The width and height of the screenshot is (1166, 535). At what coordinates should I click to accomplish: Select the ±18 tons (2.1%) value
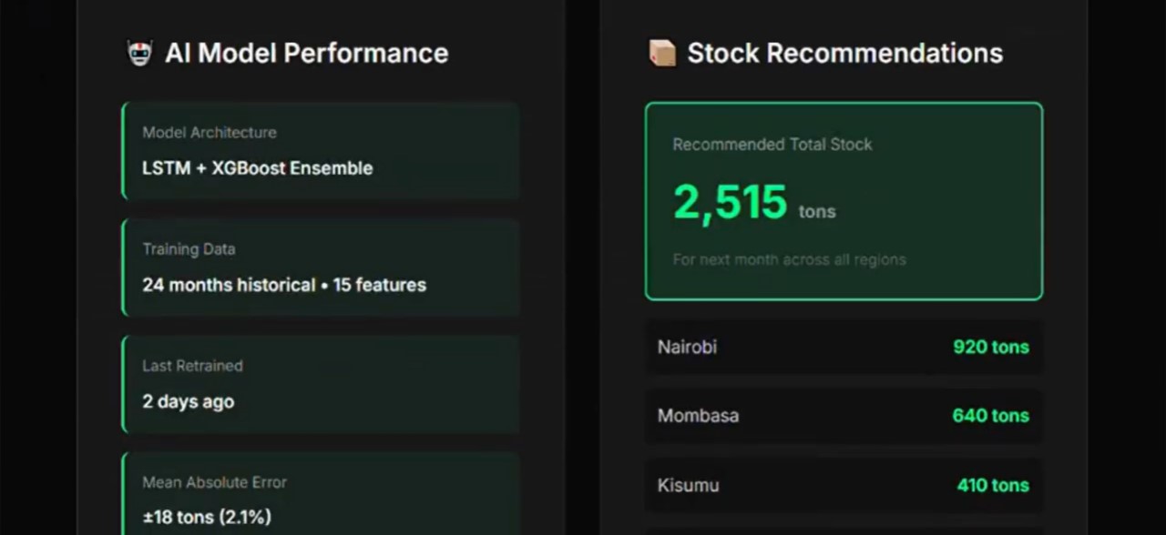[x=207, y=518]
